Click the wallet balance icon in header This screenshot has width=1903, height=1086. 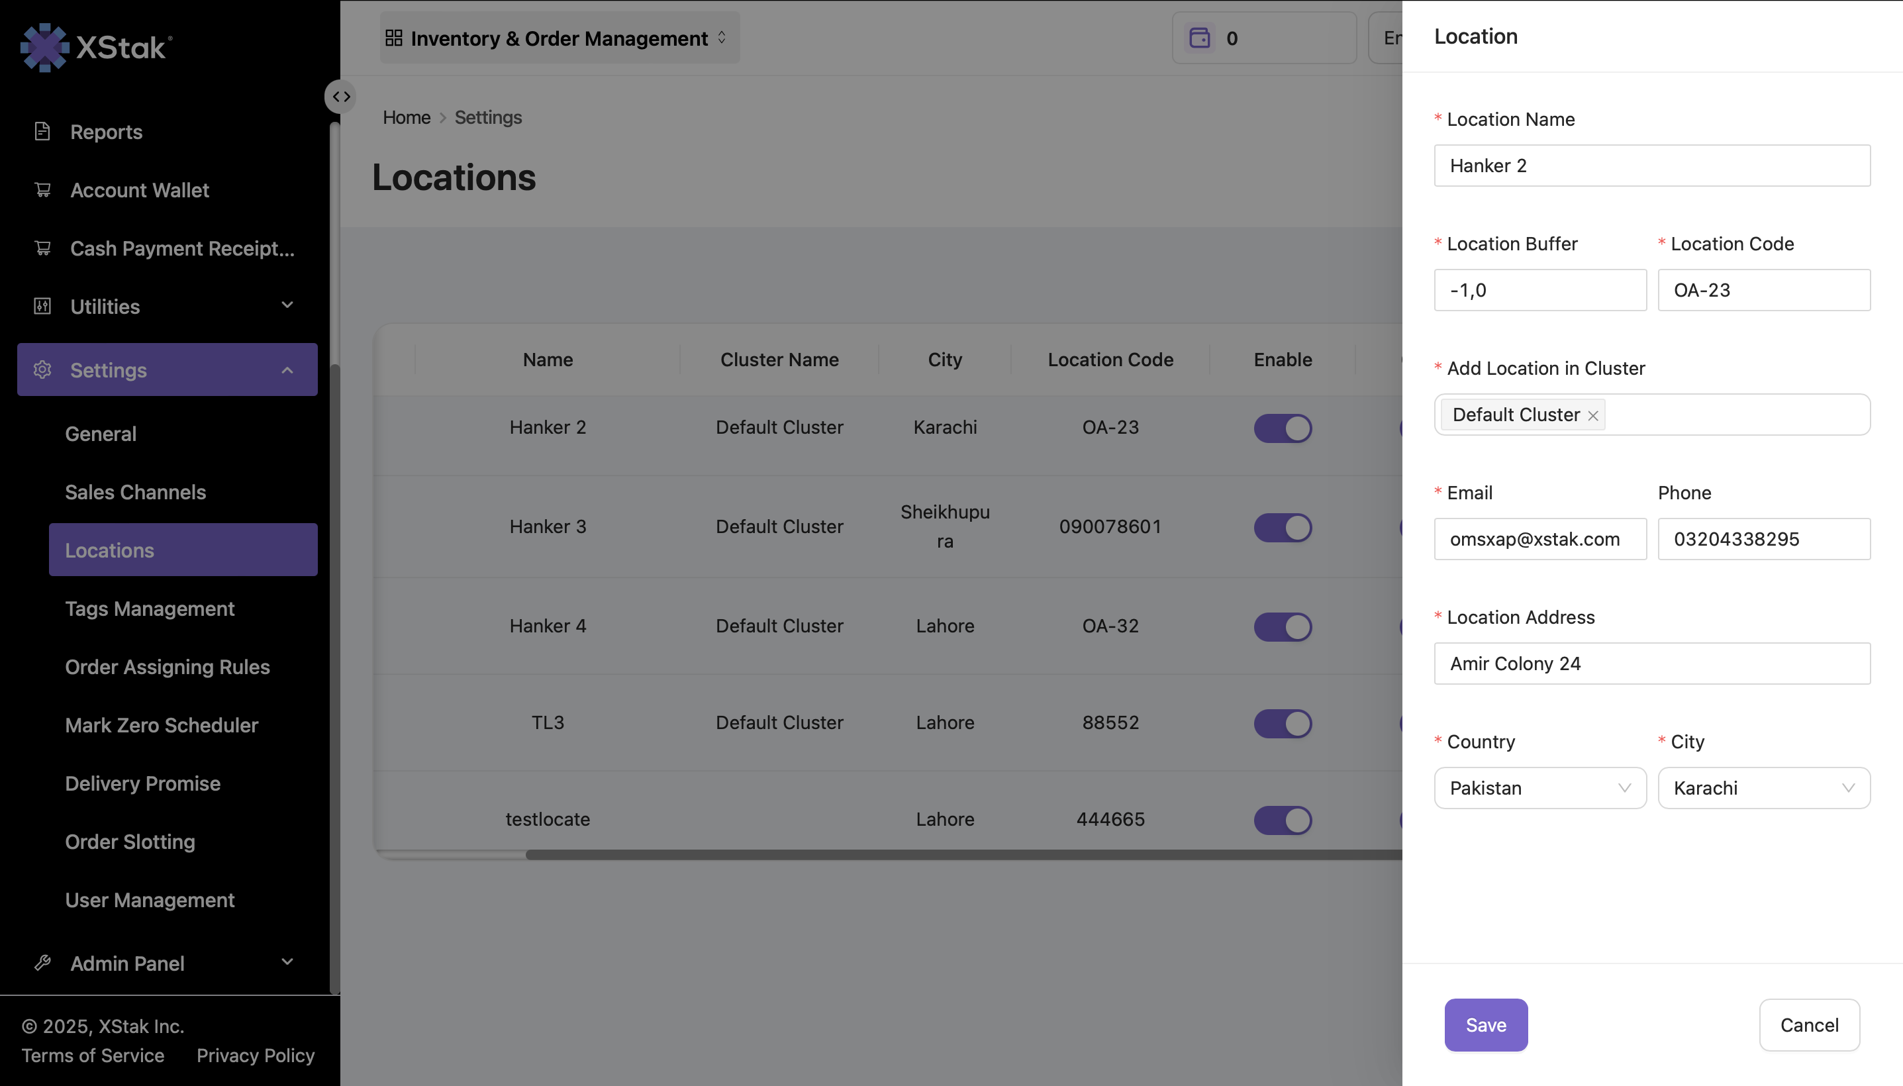(1199, 38)
